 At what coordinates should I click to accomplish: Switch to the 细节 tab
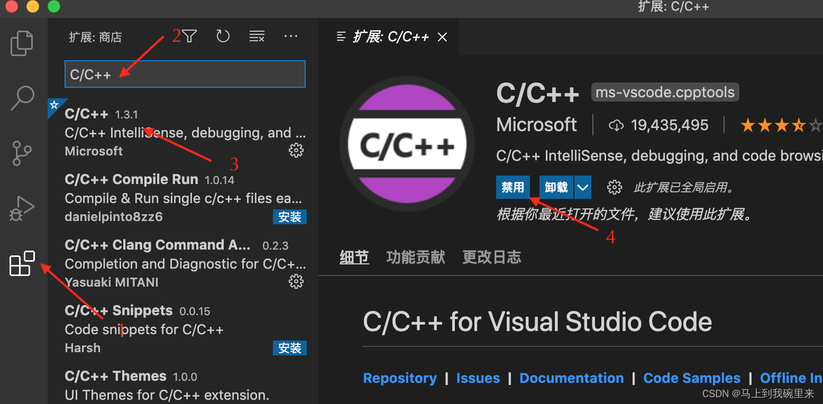coord(354,258)
